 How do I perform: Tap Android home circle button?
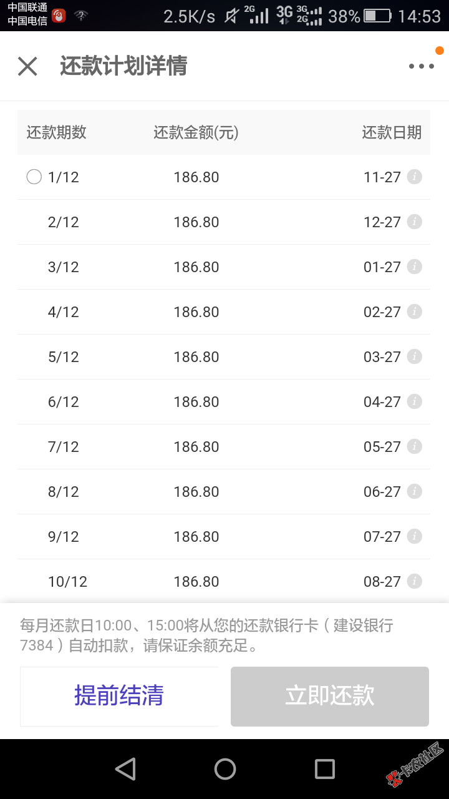[225, 769]
